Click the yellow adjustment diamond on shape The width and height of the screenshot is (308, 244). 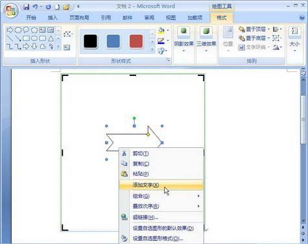pos(148,134)
